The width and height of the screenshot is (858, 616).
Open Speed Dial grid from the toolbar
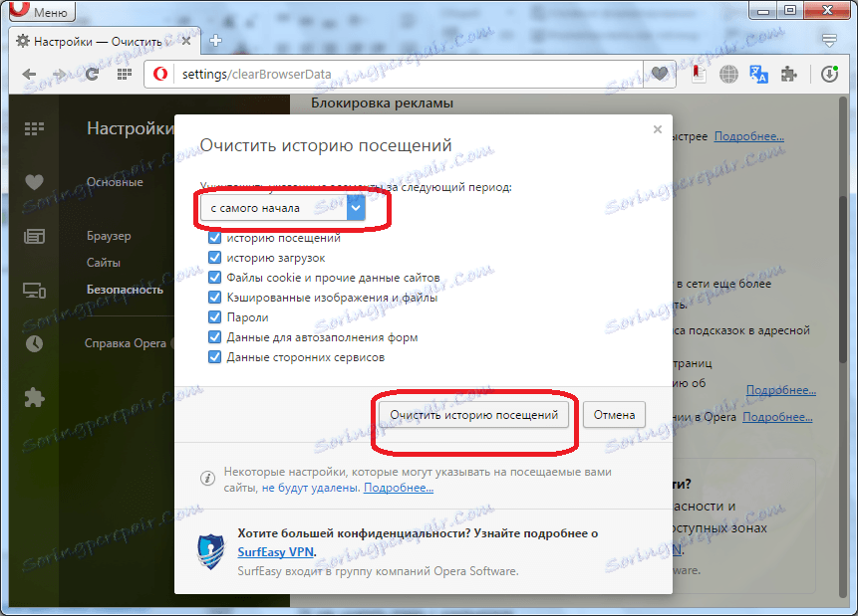click(125, 75)
